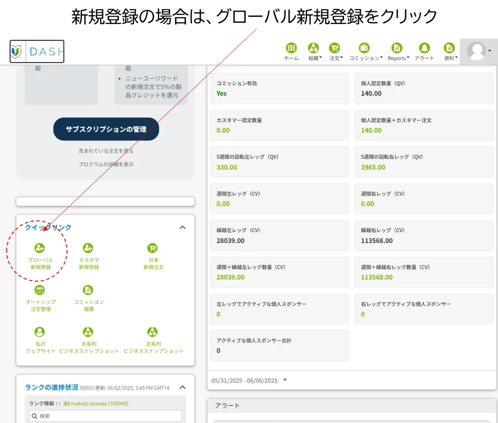Click the オートシップ注文管理 text link

41,305
